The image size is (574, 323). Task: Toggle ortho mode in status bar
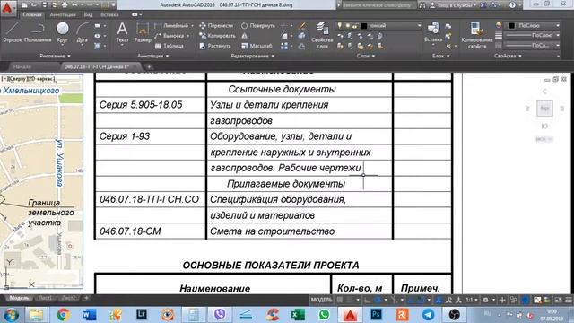pyautogui.click(x=367, y=300)
